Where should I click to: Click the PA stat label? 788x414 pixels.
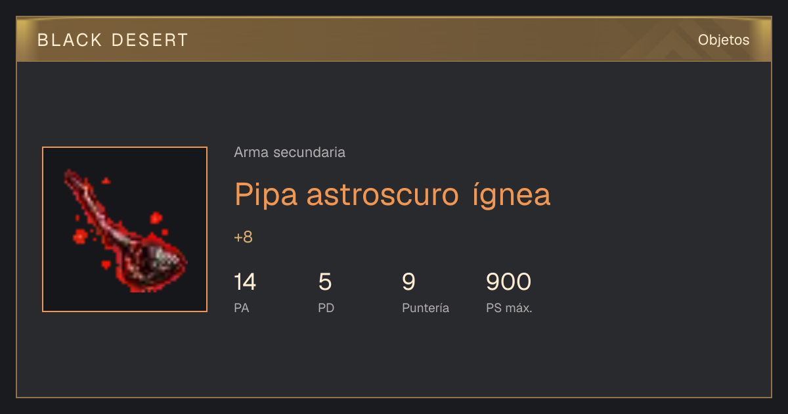pos(242,308)
